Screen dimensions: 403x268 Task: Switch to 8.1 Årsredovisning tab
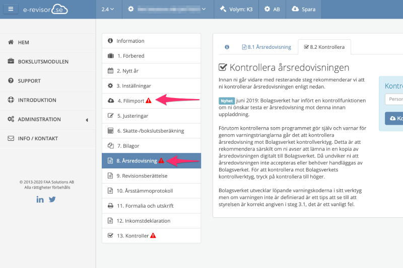(x=266, y=47)
